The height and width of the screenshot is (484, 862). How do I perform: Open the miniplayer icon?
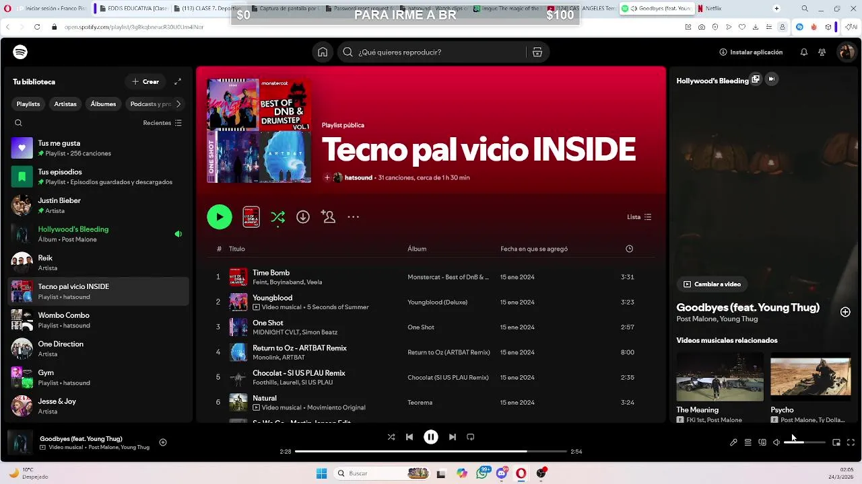click(836, 442)
